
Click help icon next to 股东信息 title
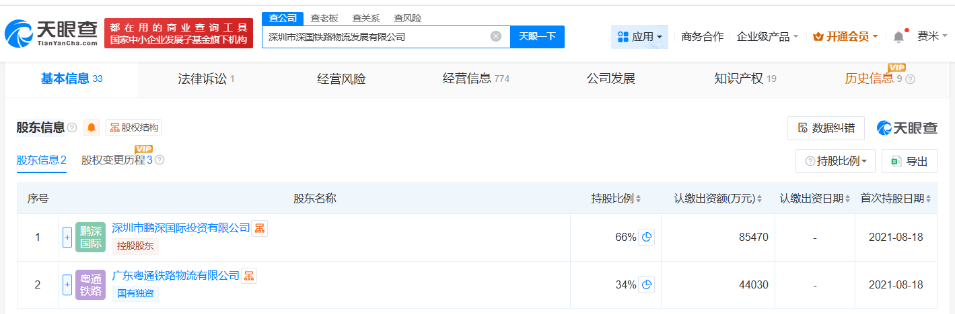(72, 127)
